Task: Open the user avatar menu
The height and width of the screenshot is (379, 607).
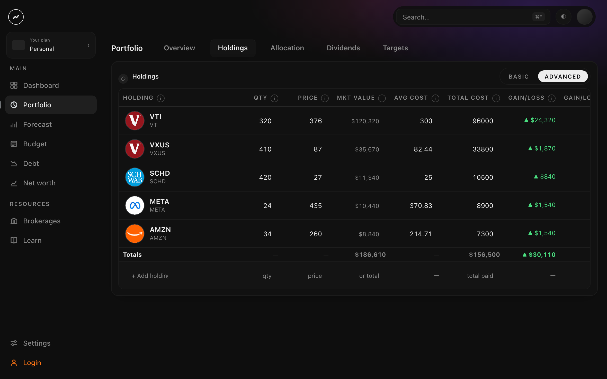Action: [x=584, y=17]
